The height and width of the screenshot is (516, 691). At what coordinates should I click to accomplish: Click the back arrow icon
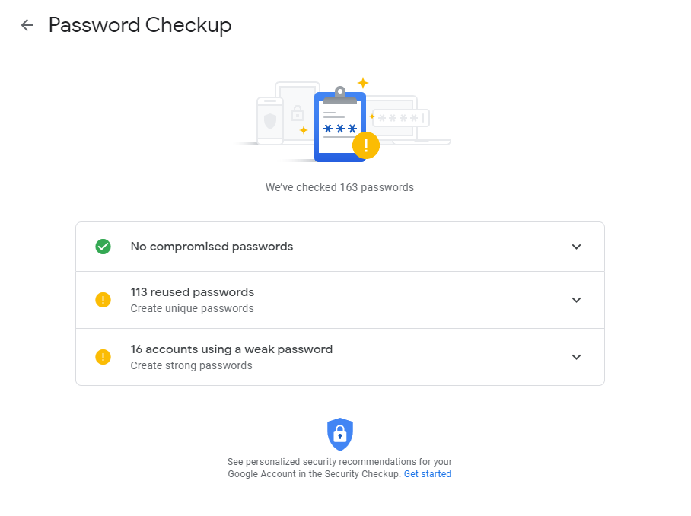point(27,25)
